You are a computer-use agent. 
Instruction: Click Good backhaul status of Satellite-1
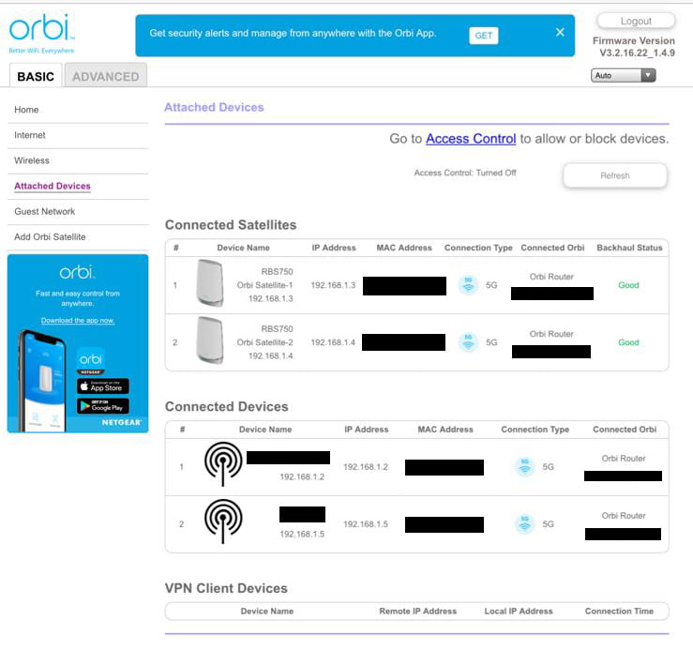628,285
